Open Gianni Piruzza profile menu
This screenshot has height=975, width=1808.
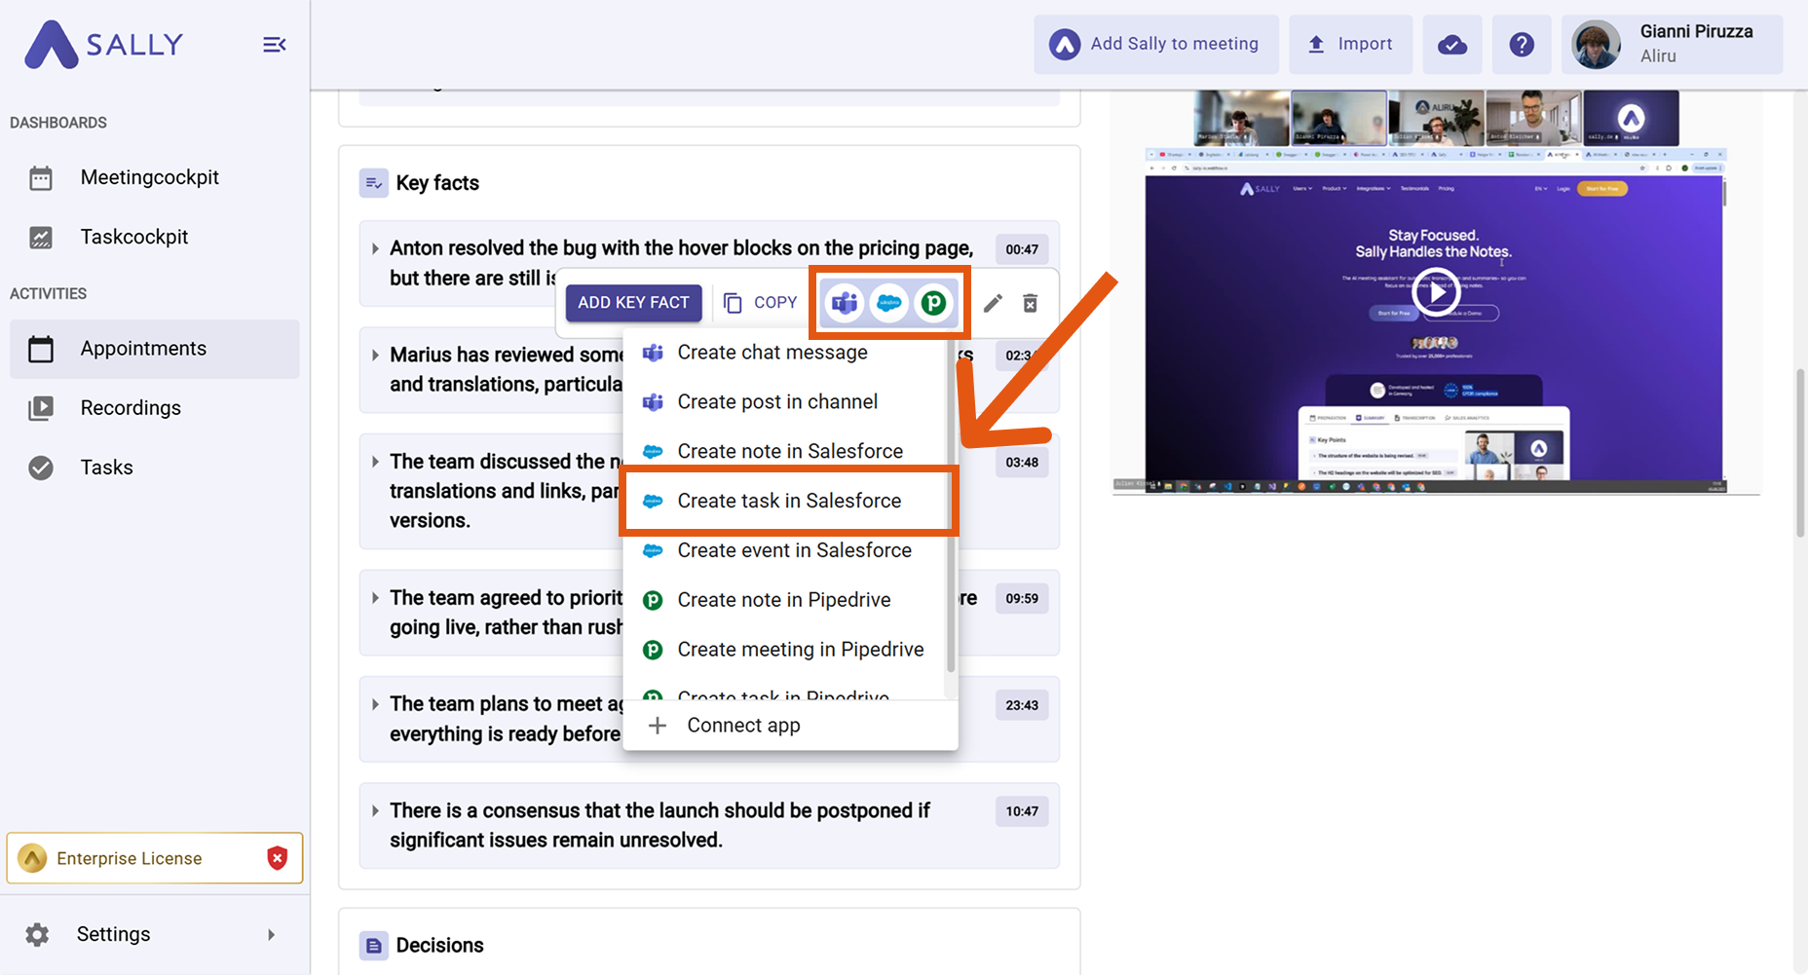1672,44
